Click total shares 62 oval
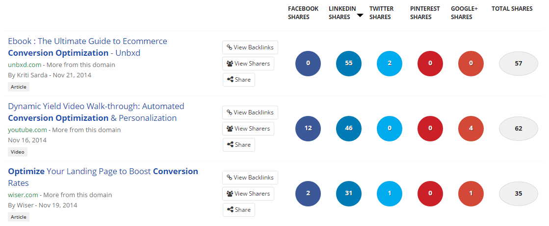 coord(519,129)
